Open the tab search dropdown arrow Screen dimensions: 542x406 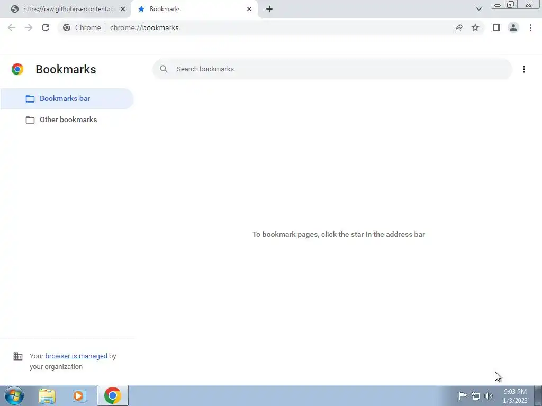pos(478,9)
